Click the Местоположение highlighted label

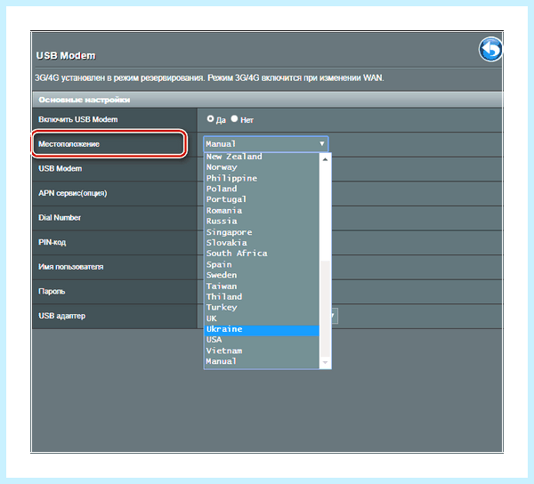(x=109, y=143)
